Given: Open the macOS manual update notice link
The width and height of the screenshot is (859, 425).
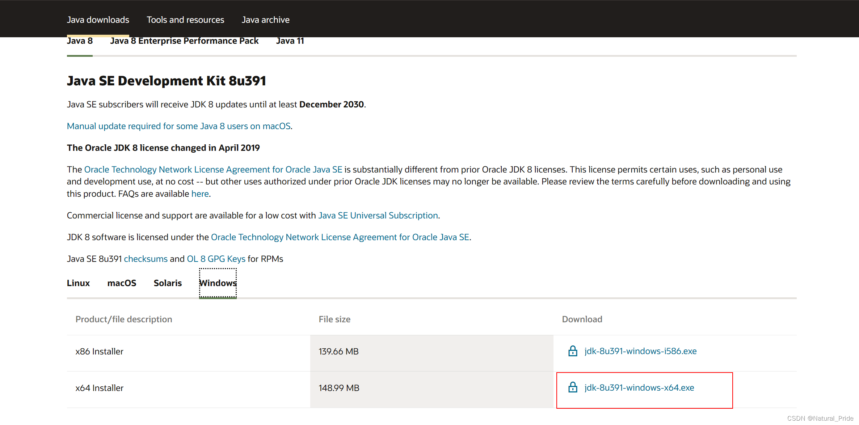Looking at the screenshot, I should 179,126.
